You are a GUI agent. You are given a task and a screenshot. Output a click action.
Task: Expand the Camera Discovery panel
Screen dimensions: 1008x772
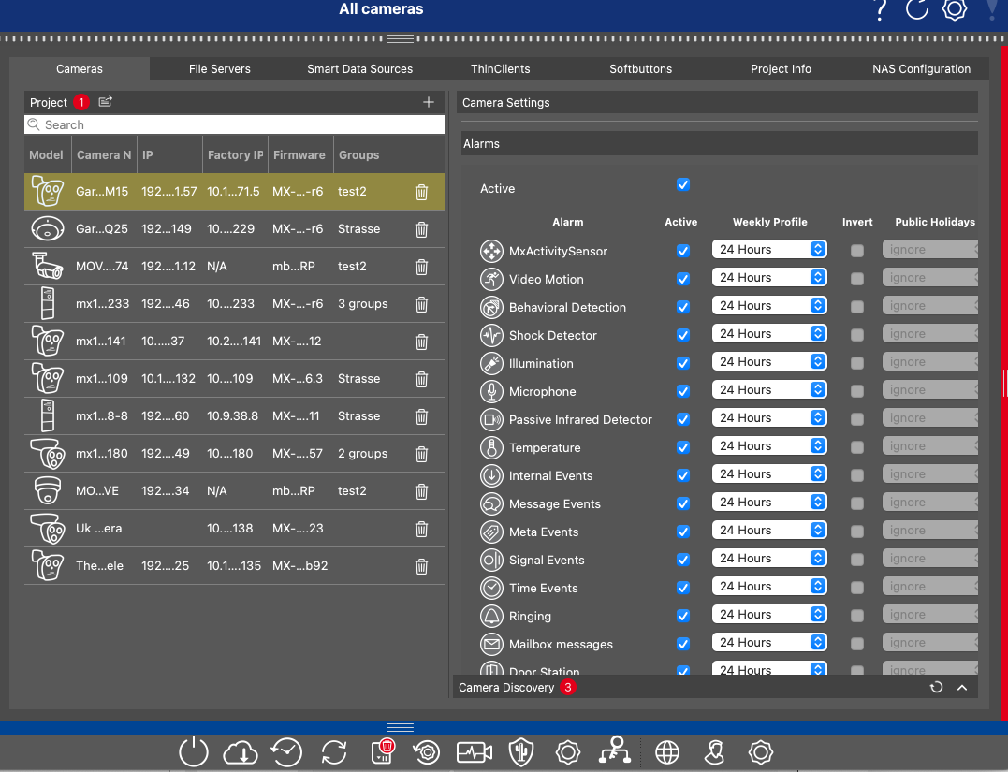(x=961, y=688)
